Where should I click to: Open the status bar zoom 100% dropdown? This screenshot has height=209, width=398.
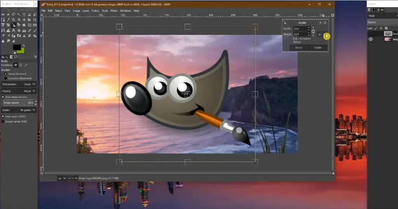pyautogui.click(x=73, y=178)
